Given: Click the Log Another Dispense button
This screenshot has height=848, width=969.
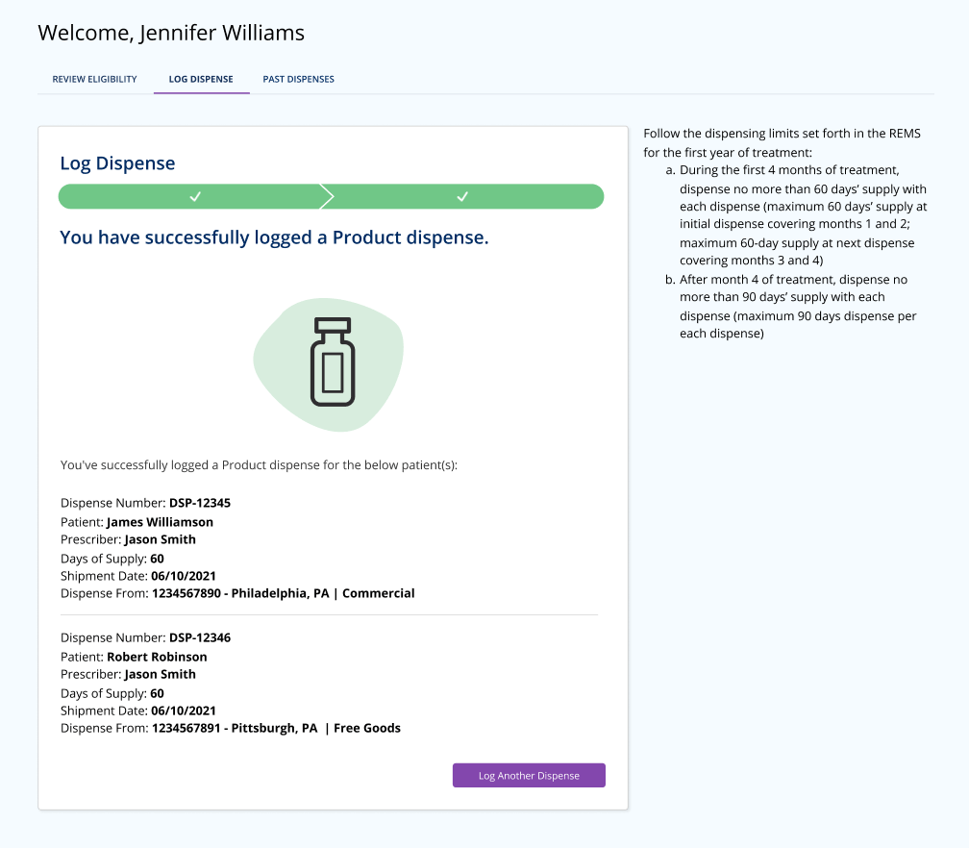Looking at the screenshot, I should [x=529, y=775].
